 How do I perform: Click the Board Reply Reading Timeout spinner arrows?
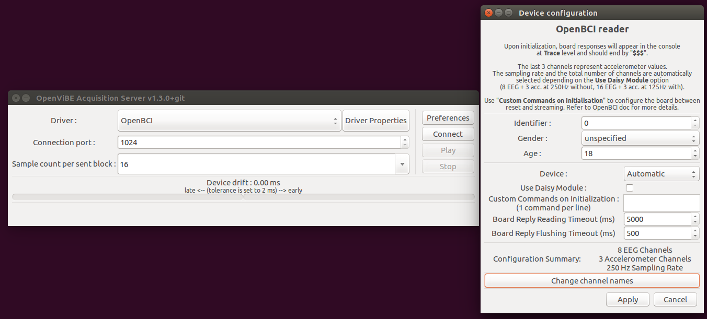695,219
